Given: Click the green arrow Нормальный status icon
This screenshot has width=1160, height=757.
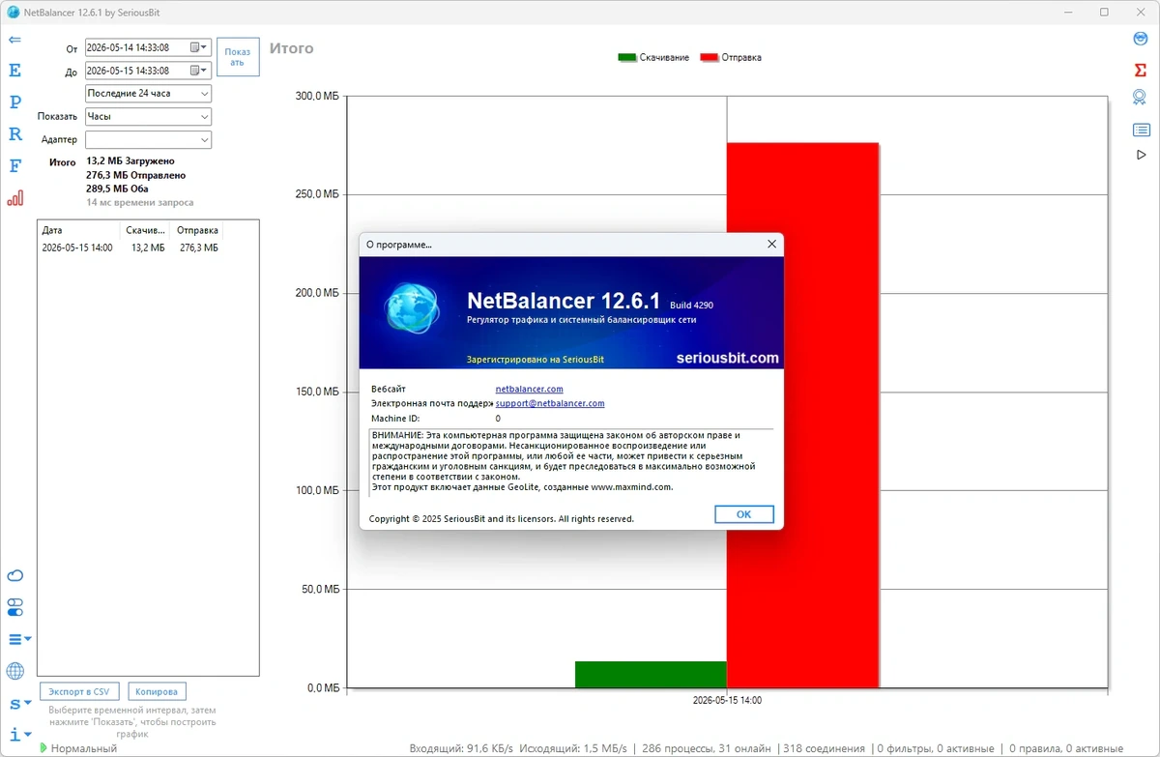Looking at the screenshot, I should pyautogui.click(x=43, y=748).
